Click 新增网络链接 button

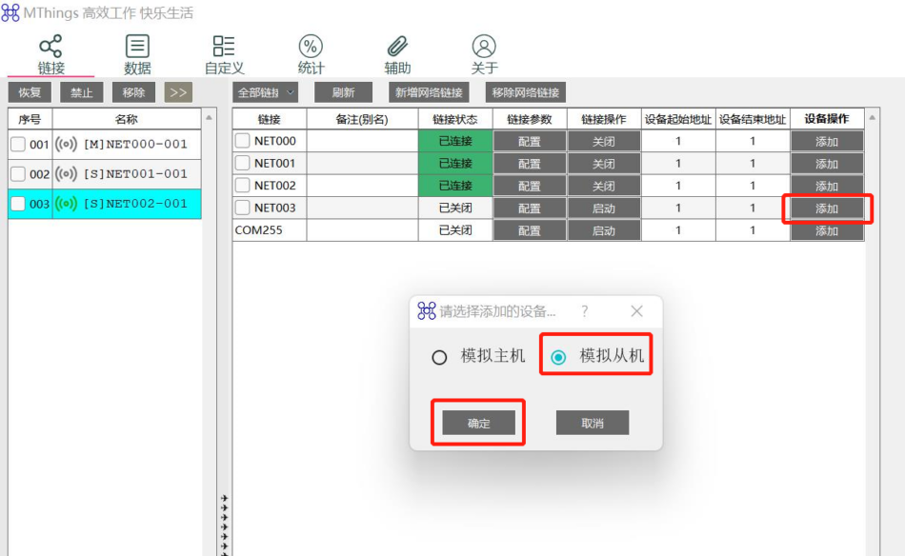tap(429, 92)
